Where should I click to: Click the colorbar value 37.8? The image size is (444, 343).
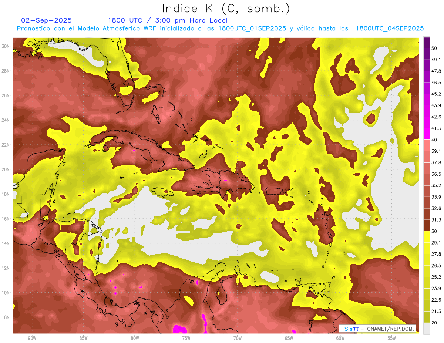point(436,162)
